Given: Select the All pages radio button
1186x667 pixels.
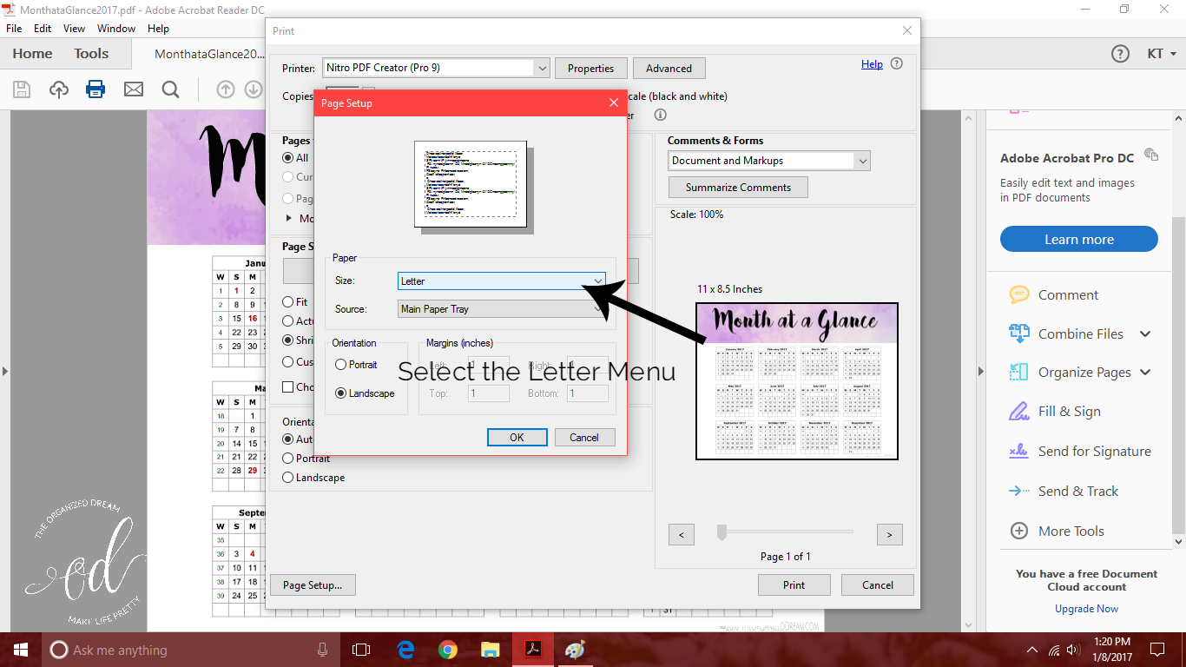Looking at the screenshot, I should click(287, 157).
